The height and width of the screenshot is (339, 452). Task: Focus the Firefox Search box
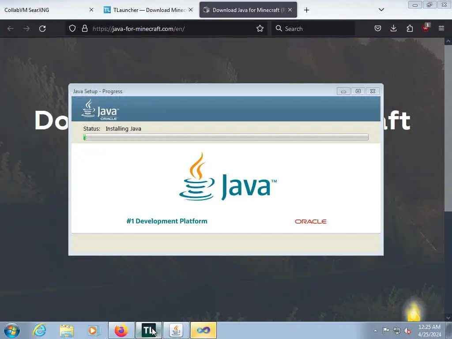coord(313,29)
